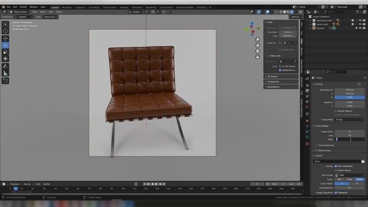
Task: Toggle the Overwrite checkbox
Action: tap(336, 193)
